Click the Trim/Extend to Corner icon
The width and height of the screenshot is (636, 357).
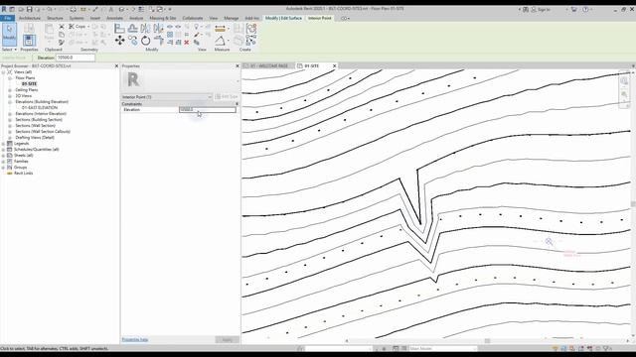[159, 40]
